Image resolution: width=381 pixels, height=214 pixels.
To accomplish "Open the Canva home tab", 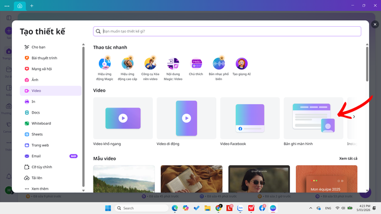I will coord(20,6).
